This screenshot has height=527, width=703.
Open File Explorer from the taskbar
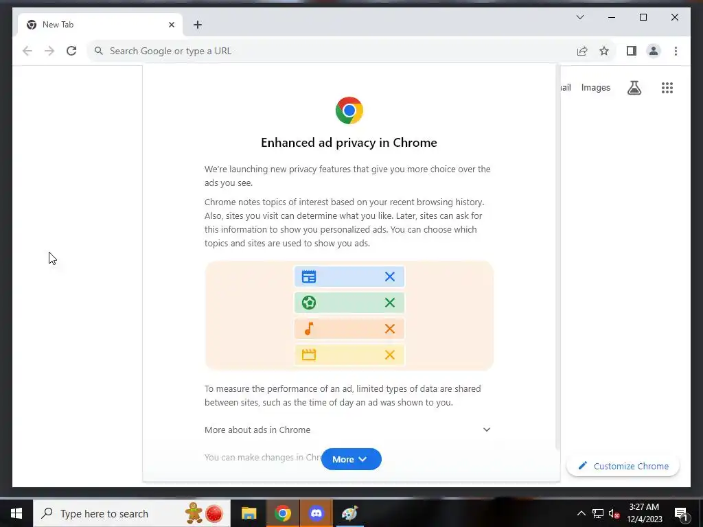(x=249, y=513)
